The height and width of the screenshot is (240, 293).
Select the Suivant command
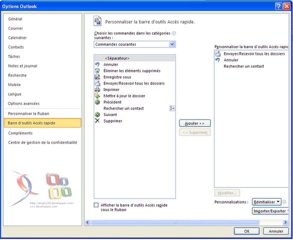[x=135, y=114]
